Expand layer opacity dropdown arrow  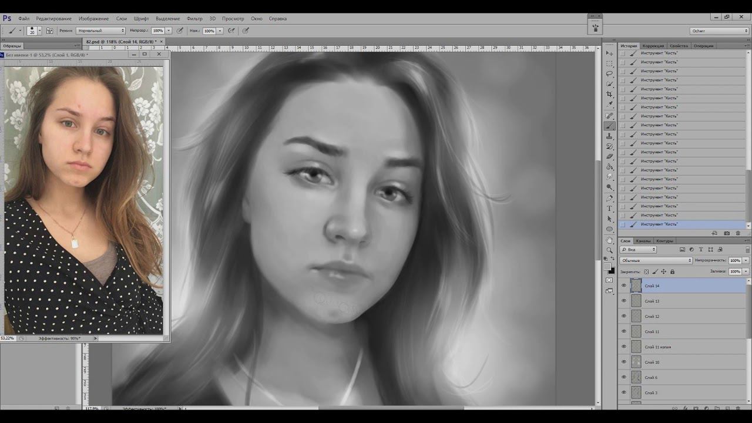(746, 260)
